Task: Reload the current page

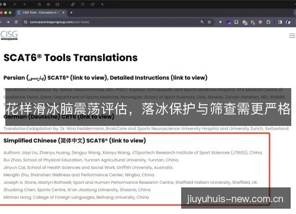Action: [16, 22]
